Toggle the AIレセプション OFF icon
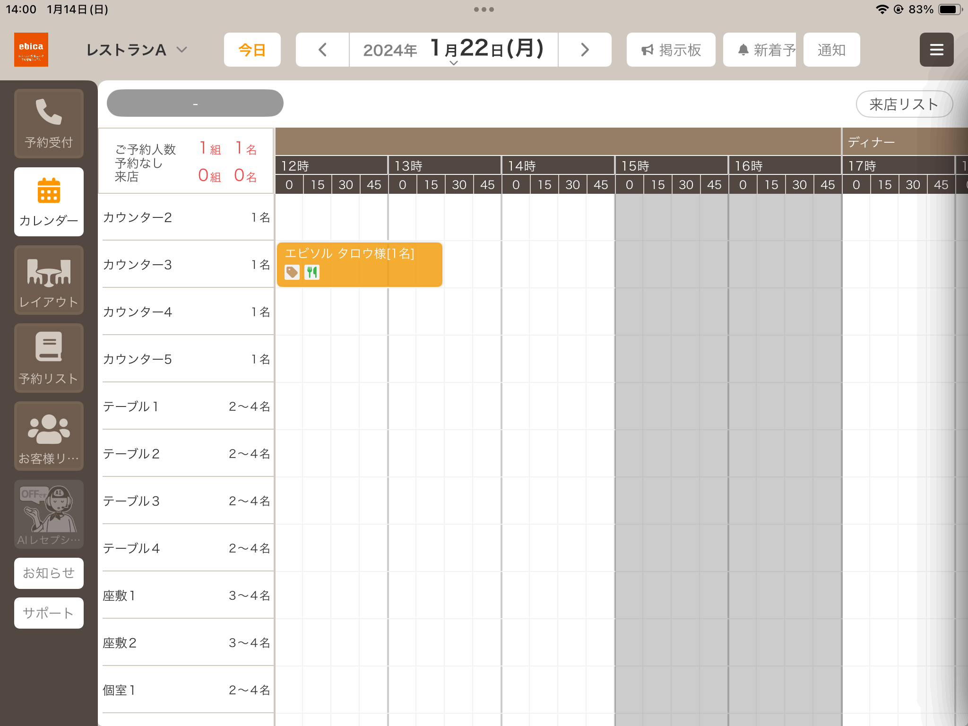 point(49,514)
